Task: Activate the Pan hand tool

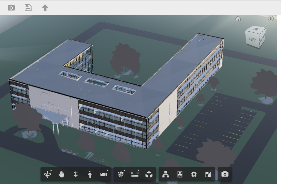Action: [x=62, y=174]
